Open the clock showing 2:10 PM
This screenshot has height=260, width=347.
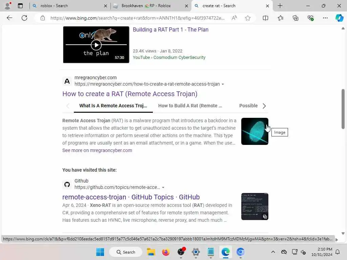(322, 252)
